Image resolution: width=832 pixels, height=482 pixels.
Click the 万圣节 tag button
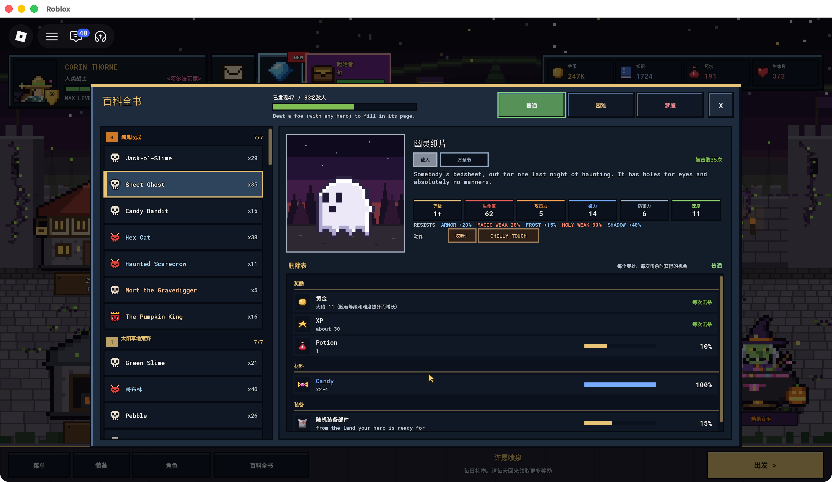coord(464,160)
